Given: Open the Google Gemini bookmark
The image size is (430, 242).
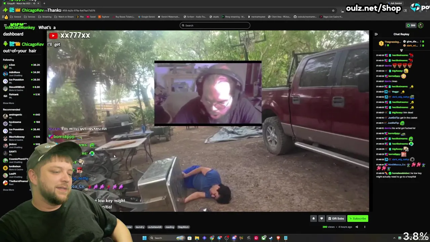Looking at the screenshot, I should click(x=146, y=17).
